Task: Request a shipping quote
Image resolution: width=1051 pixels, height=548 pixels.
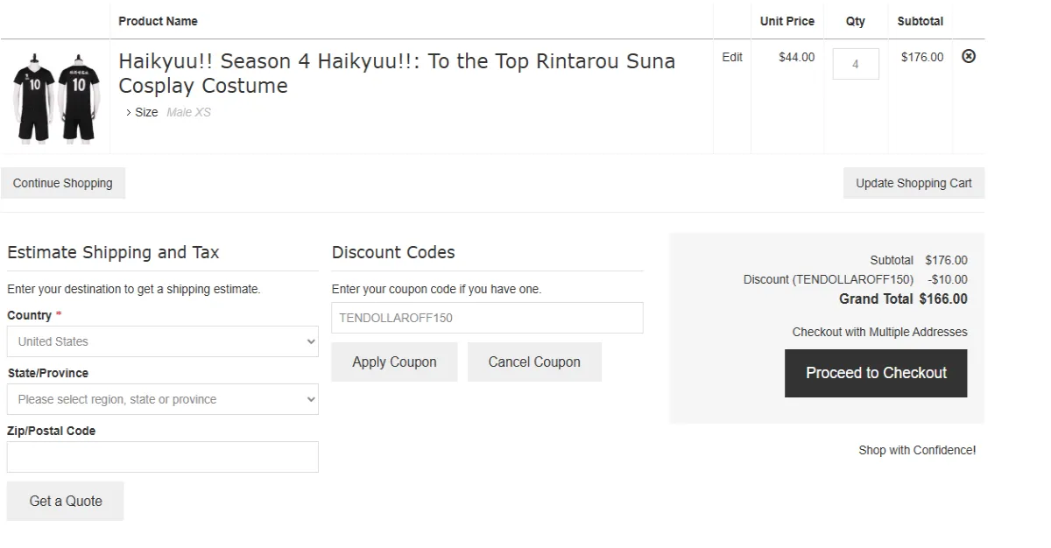Action: point(65,500)
